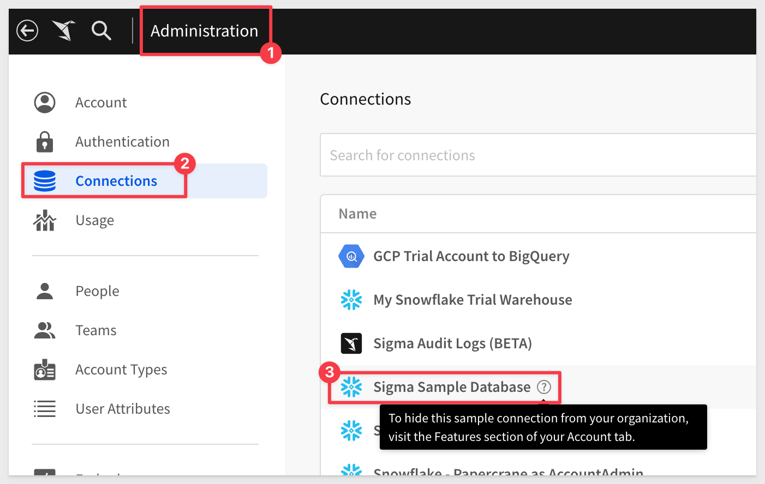Click the Connections page heading
Screen dimensions: 765x484
(366, 99)
